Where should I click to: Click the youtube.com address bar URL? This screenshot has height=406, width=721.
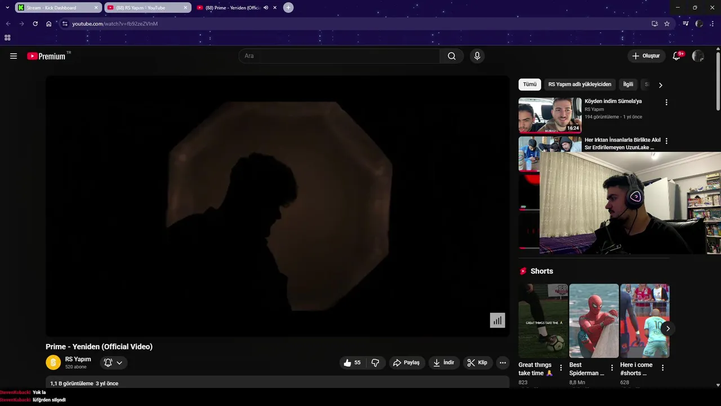pyautogui.click(x=115, y=24)
